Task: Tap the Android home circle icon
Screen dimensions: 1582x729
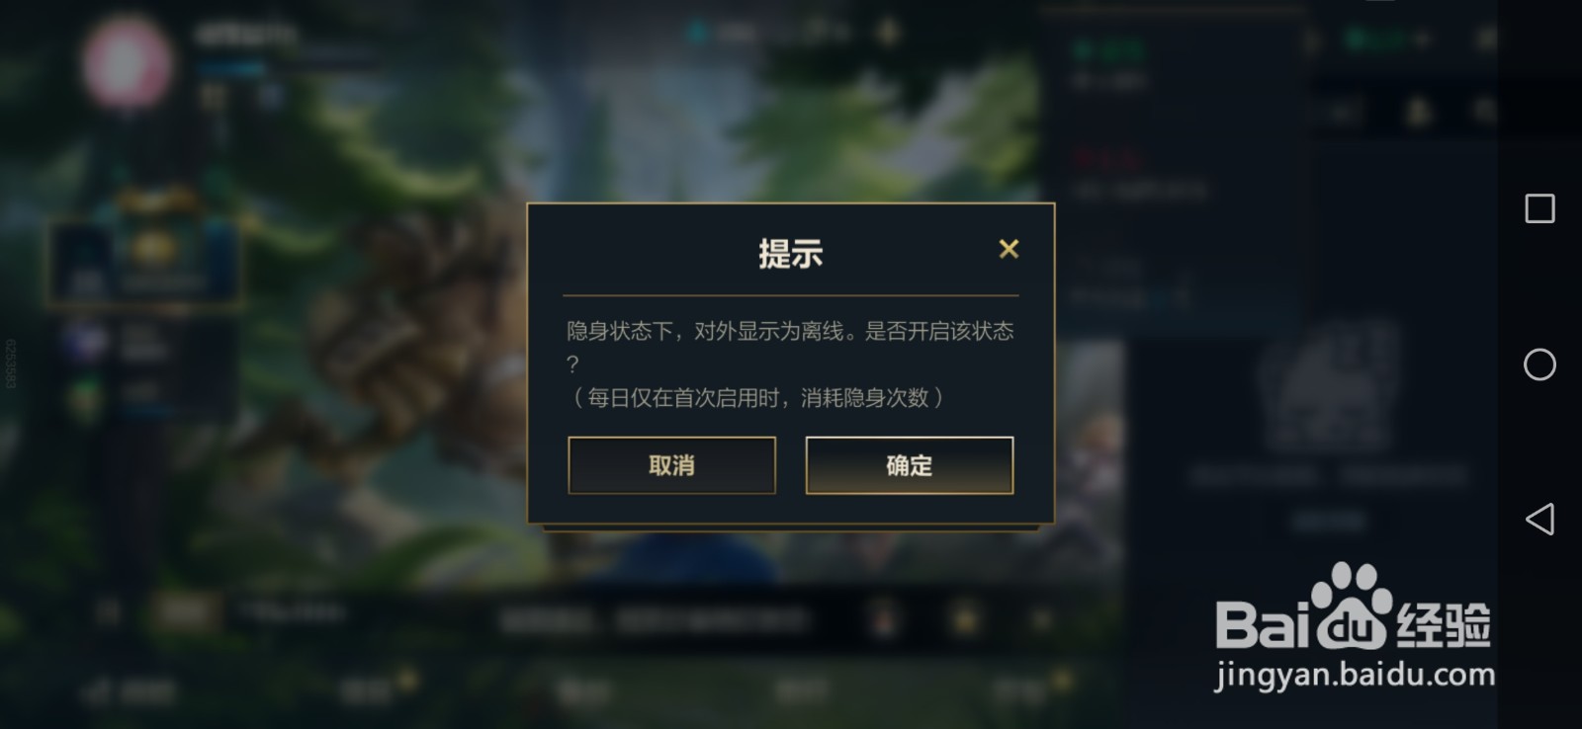Action: (1539, 364)
